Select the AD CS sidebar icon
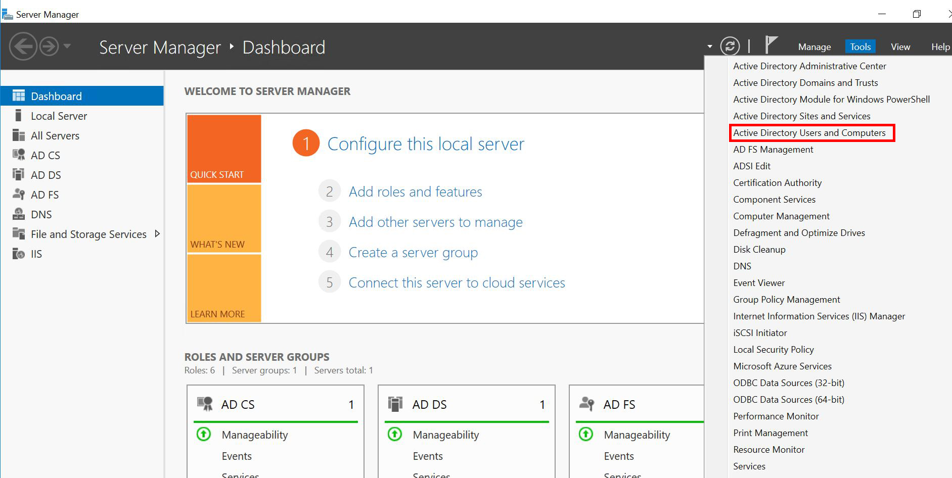The image size is (952, 478). tap(19, 155)
